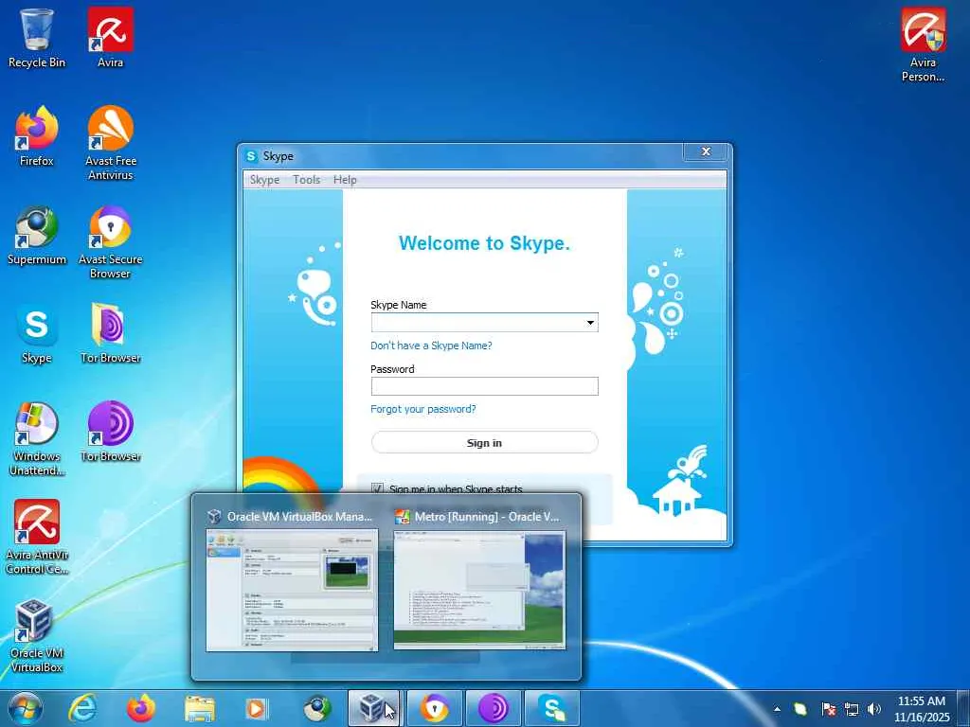Screen dimensions: 970x727
Task: Click into the Password field
Action: [x=484, y=386]
